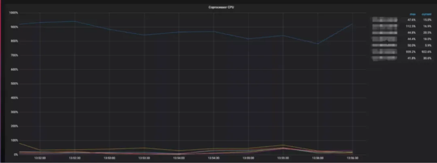Sort legend by the max column header

tap(413, 14)
